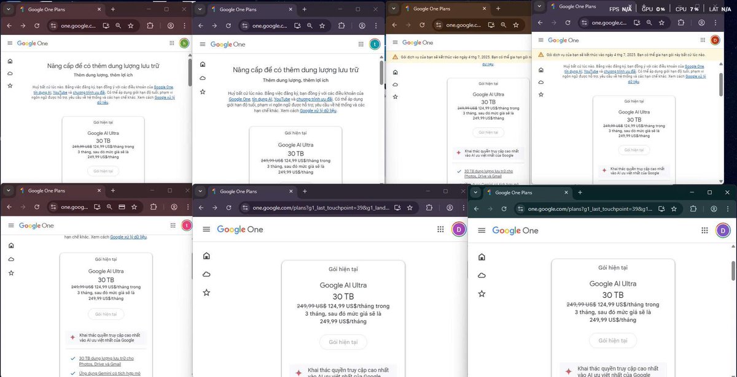This screenshot has height=377, width=737.
Task: Open the hamburger menu in the green h-avatar window
Action: click(10, 43)
